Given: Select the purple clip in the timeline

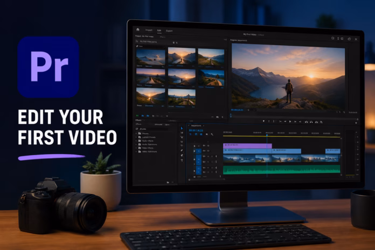Looking at the screenshot, I should pyautogui.click(x=247, y=145).
